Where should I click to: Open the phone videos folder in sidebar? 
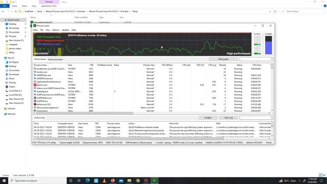(15, 49)
